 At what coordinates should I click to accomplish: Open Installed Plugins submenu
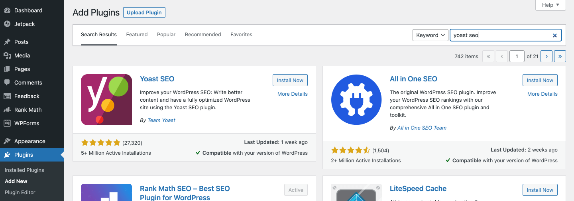24,170
